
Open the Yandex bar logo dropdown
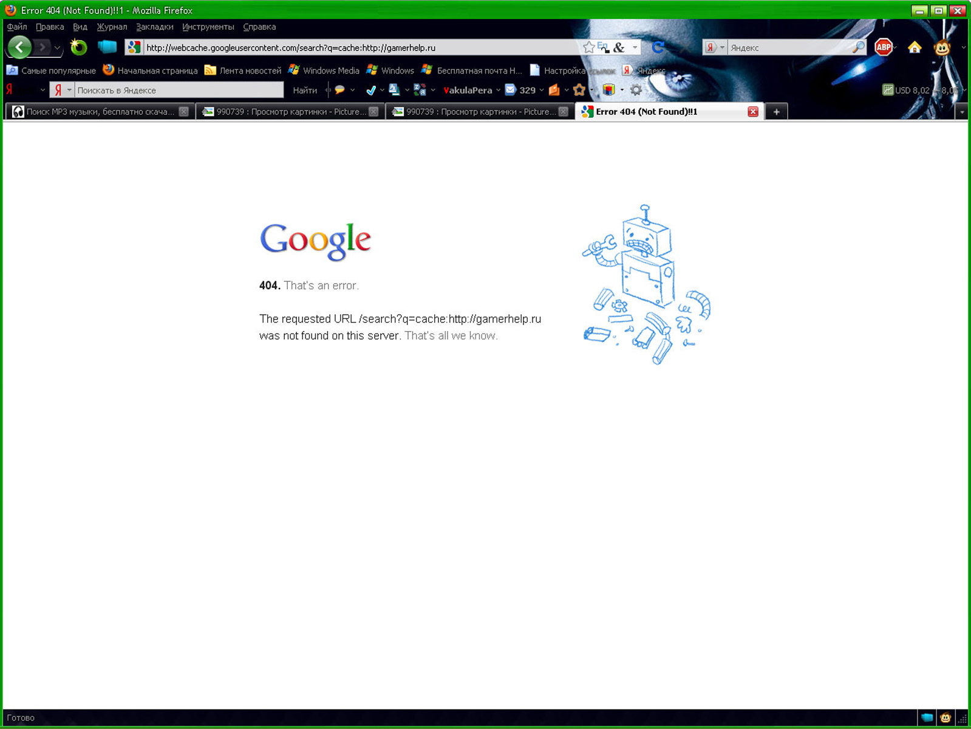point(43,90)
